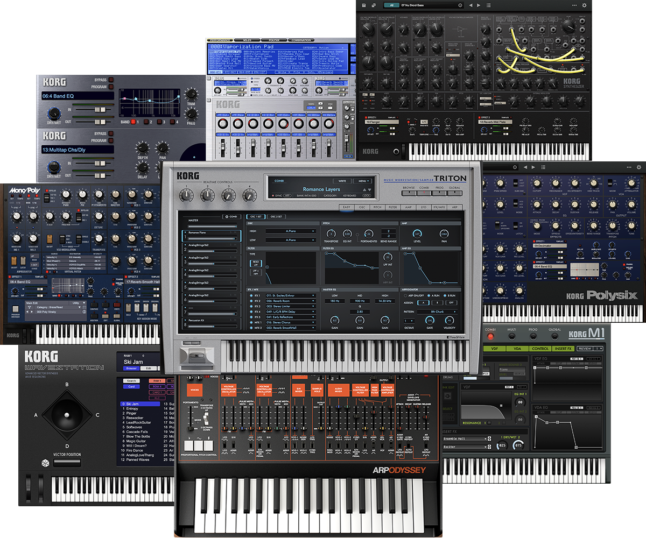Click the dice randomize icon on the Wavestation

(x=45, y=463)
